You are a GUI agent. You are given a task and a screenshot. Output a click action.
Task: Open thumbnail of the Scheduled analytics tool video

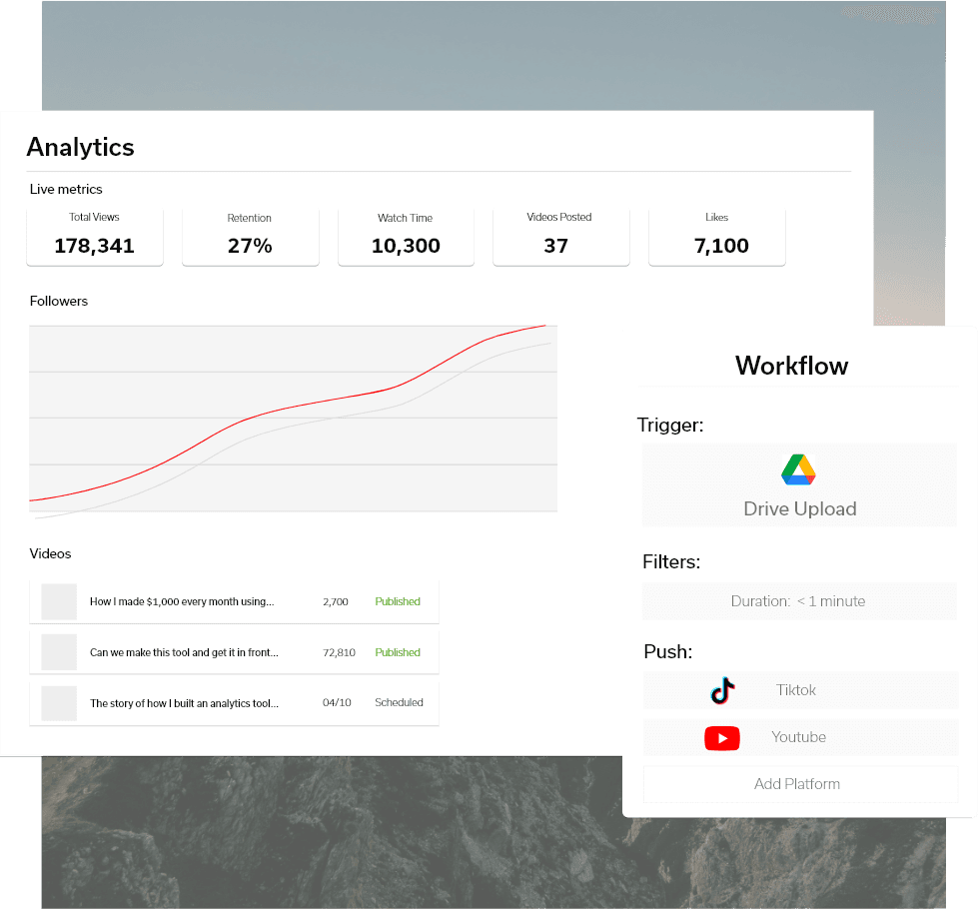pos(59,703)
